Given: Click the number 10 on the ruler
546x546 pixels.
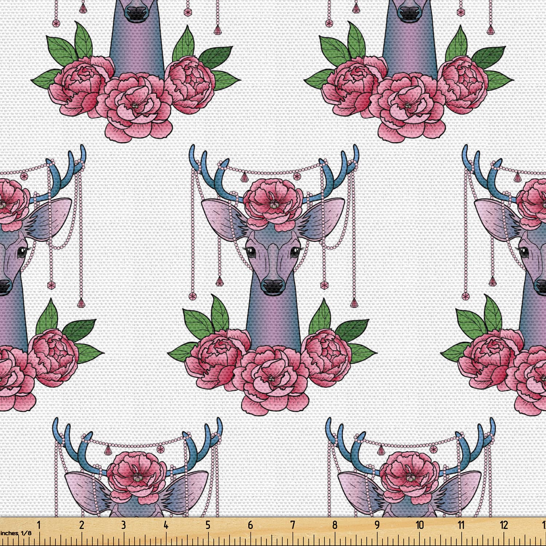Looking at the screenshot, I should click(420, 525).
